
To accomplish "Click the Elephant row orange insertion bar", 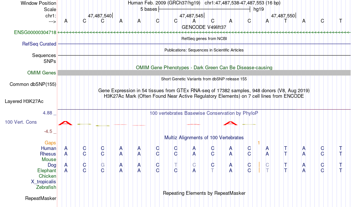I will (259, 170).
